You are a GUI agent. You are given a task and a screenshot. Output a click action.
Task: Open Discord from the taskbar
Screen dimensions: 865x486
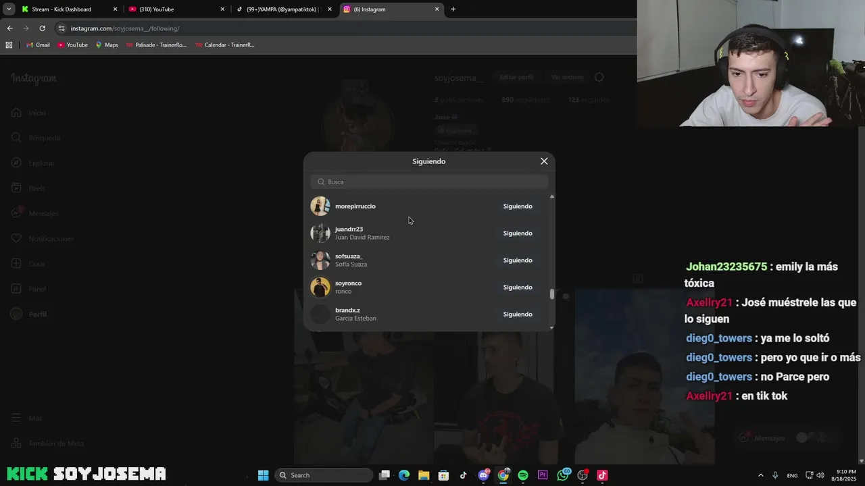pos(483,475)
